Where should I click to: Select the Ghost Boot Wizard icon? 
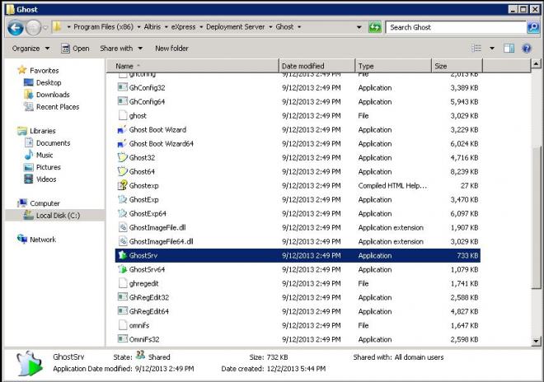click(122, 129)
